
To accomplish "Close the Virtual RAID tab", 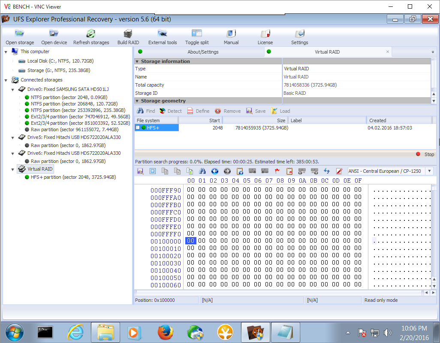I will point(388,51).
